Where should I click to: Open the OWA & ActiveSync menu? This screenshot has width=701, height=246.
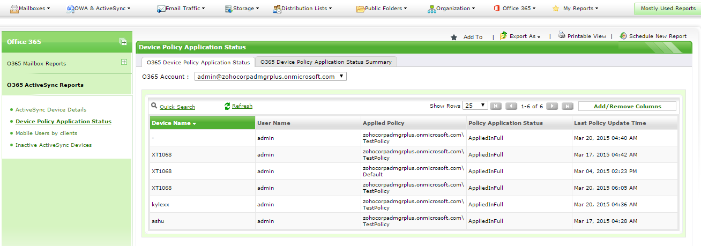pyautogui.click(x=99, y=9)
